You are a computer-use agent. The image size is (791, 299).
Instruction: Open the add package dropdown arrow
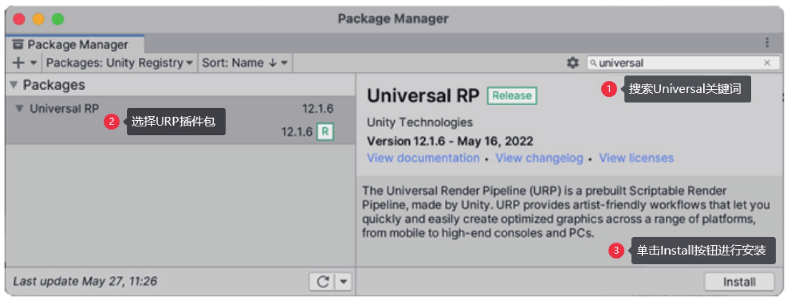(34, 63)
